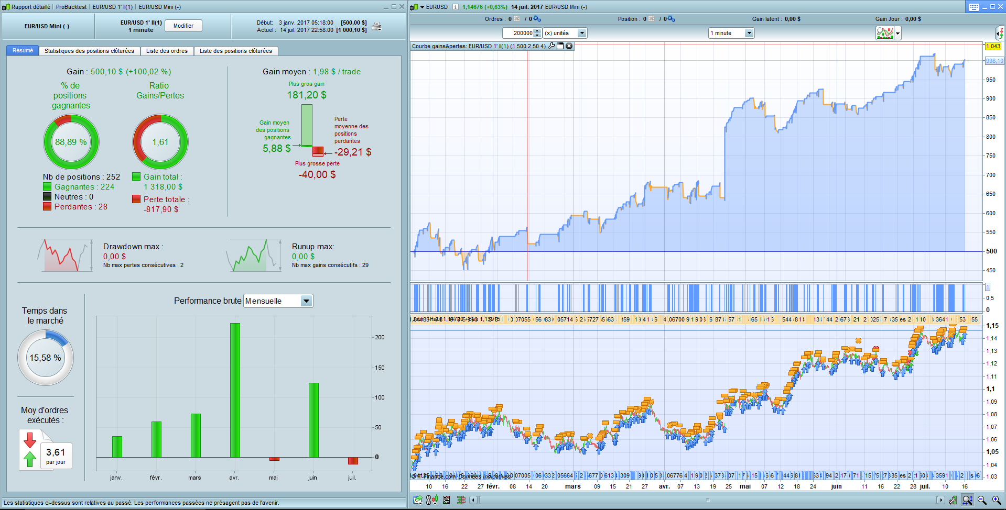The height and width of the screenshot is (510, 1006).
Task: Open the instrument dropdown arrow before EURUSD
Action: tap(422, 7)
